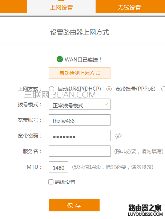Open the 拨号模式 dropdown chevron arrow
165x219 pixels.
click(106, 104)
